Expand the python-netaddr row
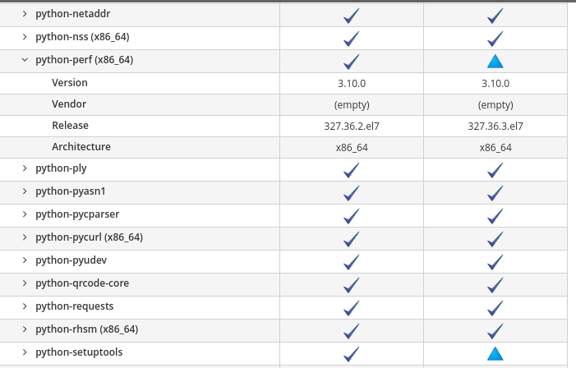 point(25,14)
